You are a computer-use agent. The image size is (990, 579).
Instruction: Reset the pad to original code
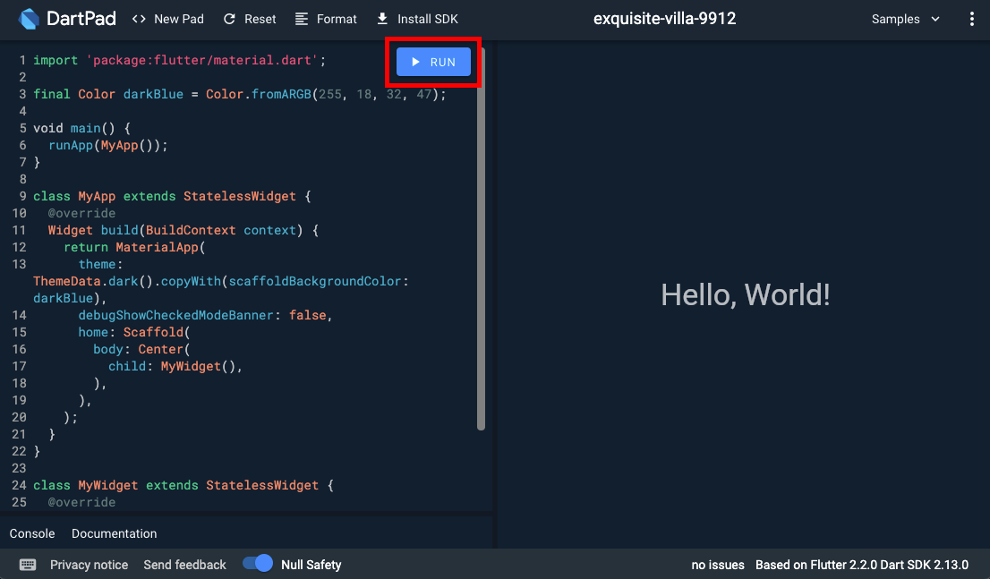(x=250, y=19)
